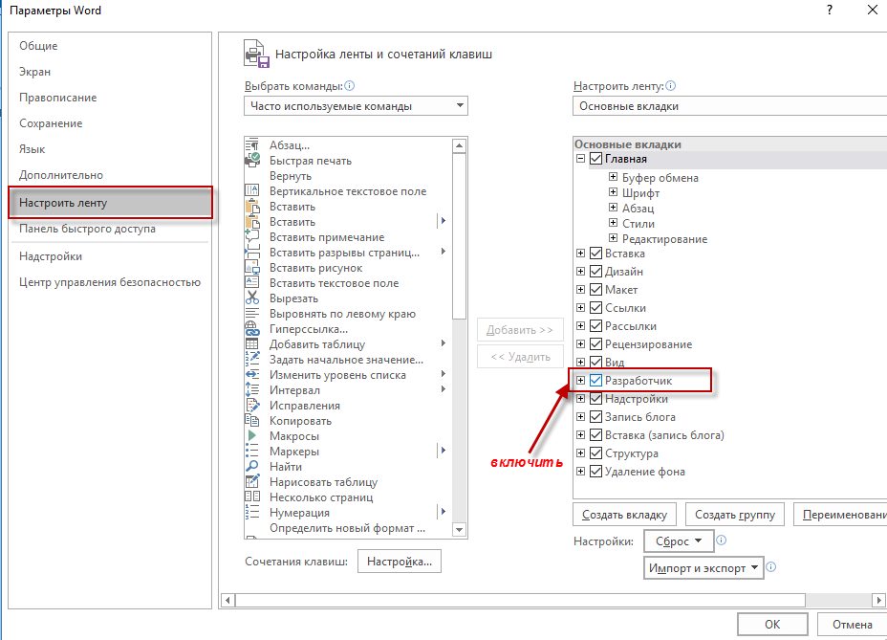Open the Основные вкладки ribbon dropdown

click(729, 106)
